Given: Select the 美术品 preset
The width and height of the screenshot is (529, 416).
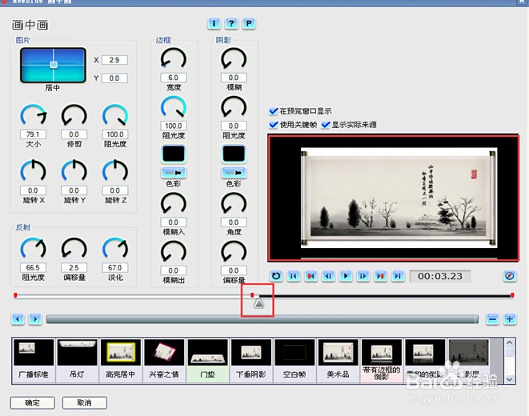Looking at the screenshot, I should (338, 361).
